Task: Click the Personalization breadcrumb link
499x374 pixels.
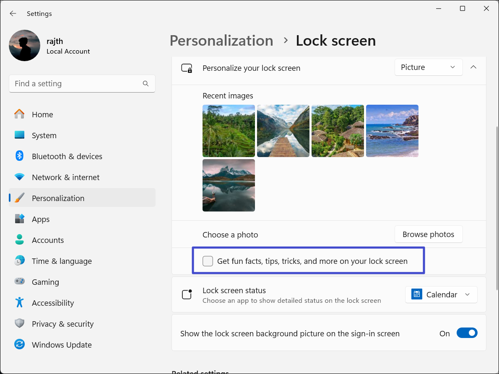Action: click(x=221, y=41)
